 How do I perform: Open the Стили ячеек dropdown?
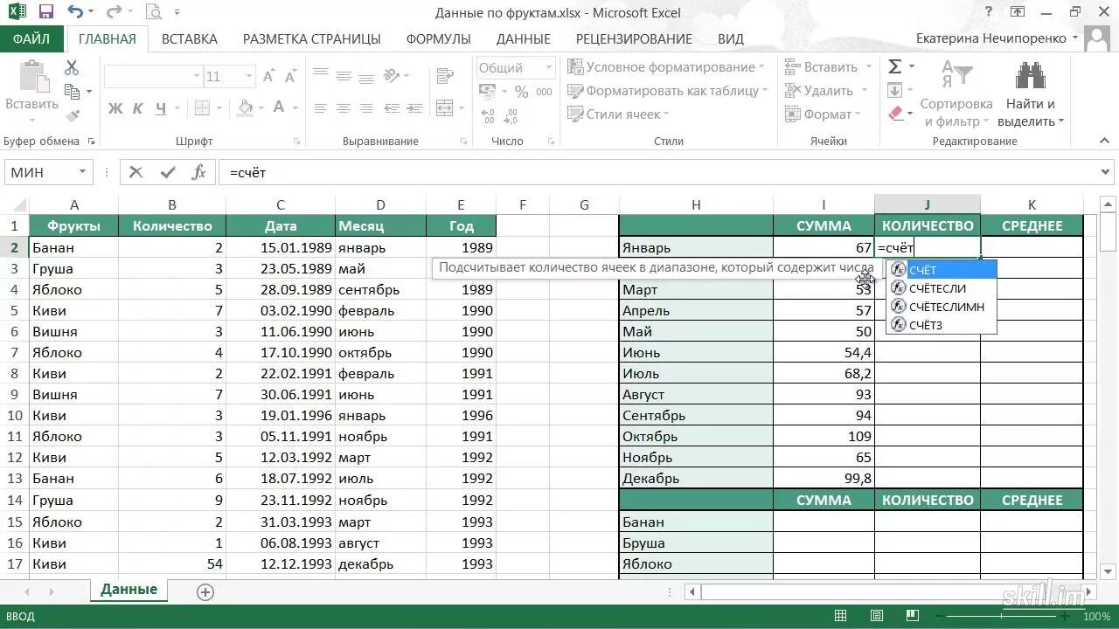pos(617,114)
